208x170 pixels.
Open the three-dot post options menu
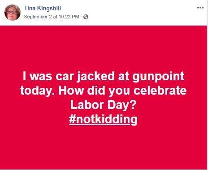pyautogui.click(x=200, y=8)
